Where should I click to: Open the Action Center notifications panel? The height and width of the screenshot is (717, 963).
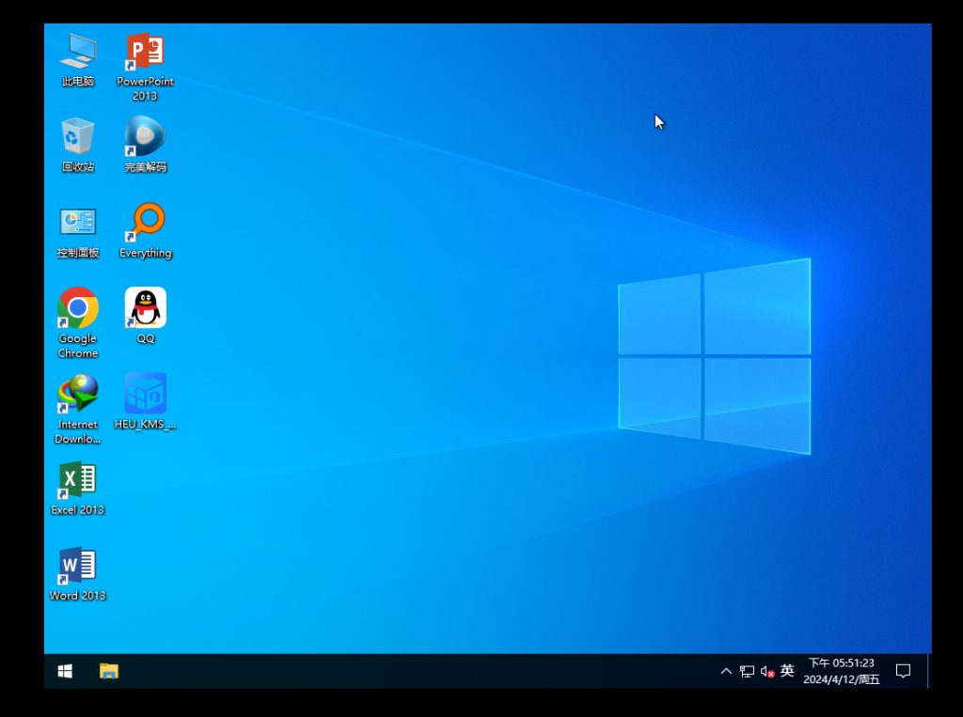click(903, 671)
